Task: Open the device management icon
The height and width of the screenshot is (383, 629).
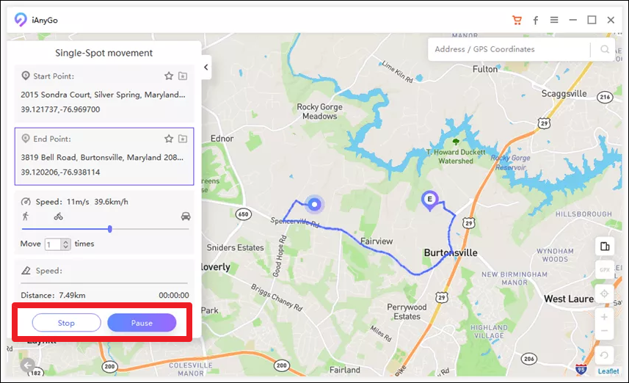Action: pos(605,247)
